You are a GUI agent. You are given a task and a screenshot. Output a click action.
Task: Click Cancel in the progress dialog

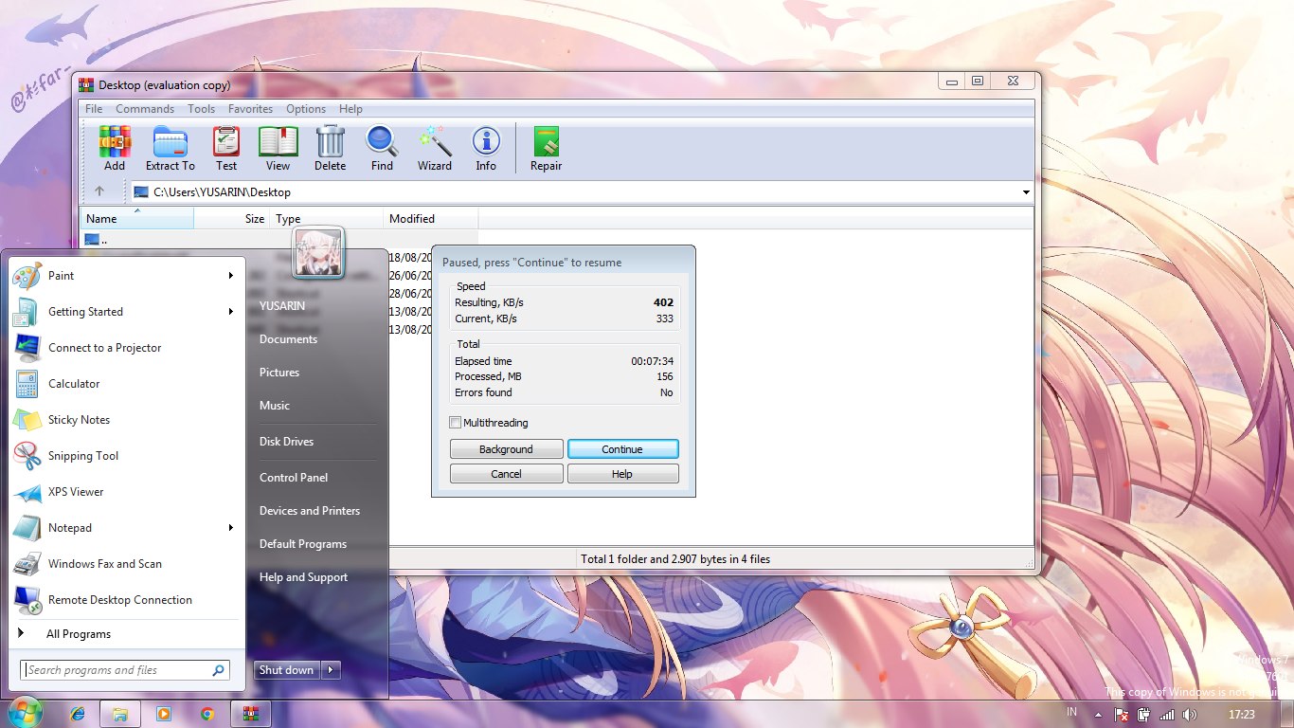pyautogui.click(x=506, y=474)
